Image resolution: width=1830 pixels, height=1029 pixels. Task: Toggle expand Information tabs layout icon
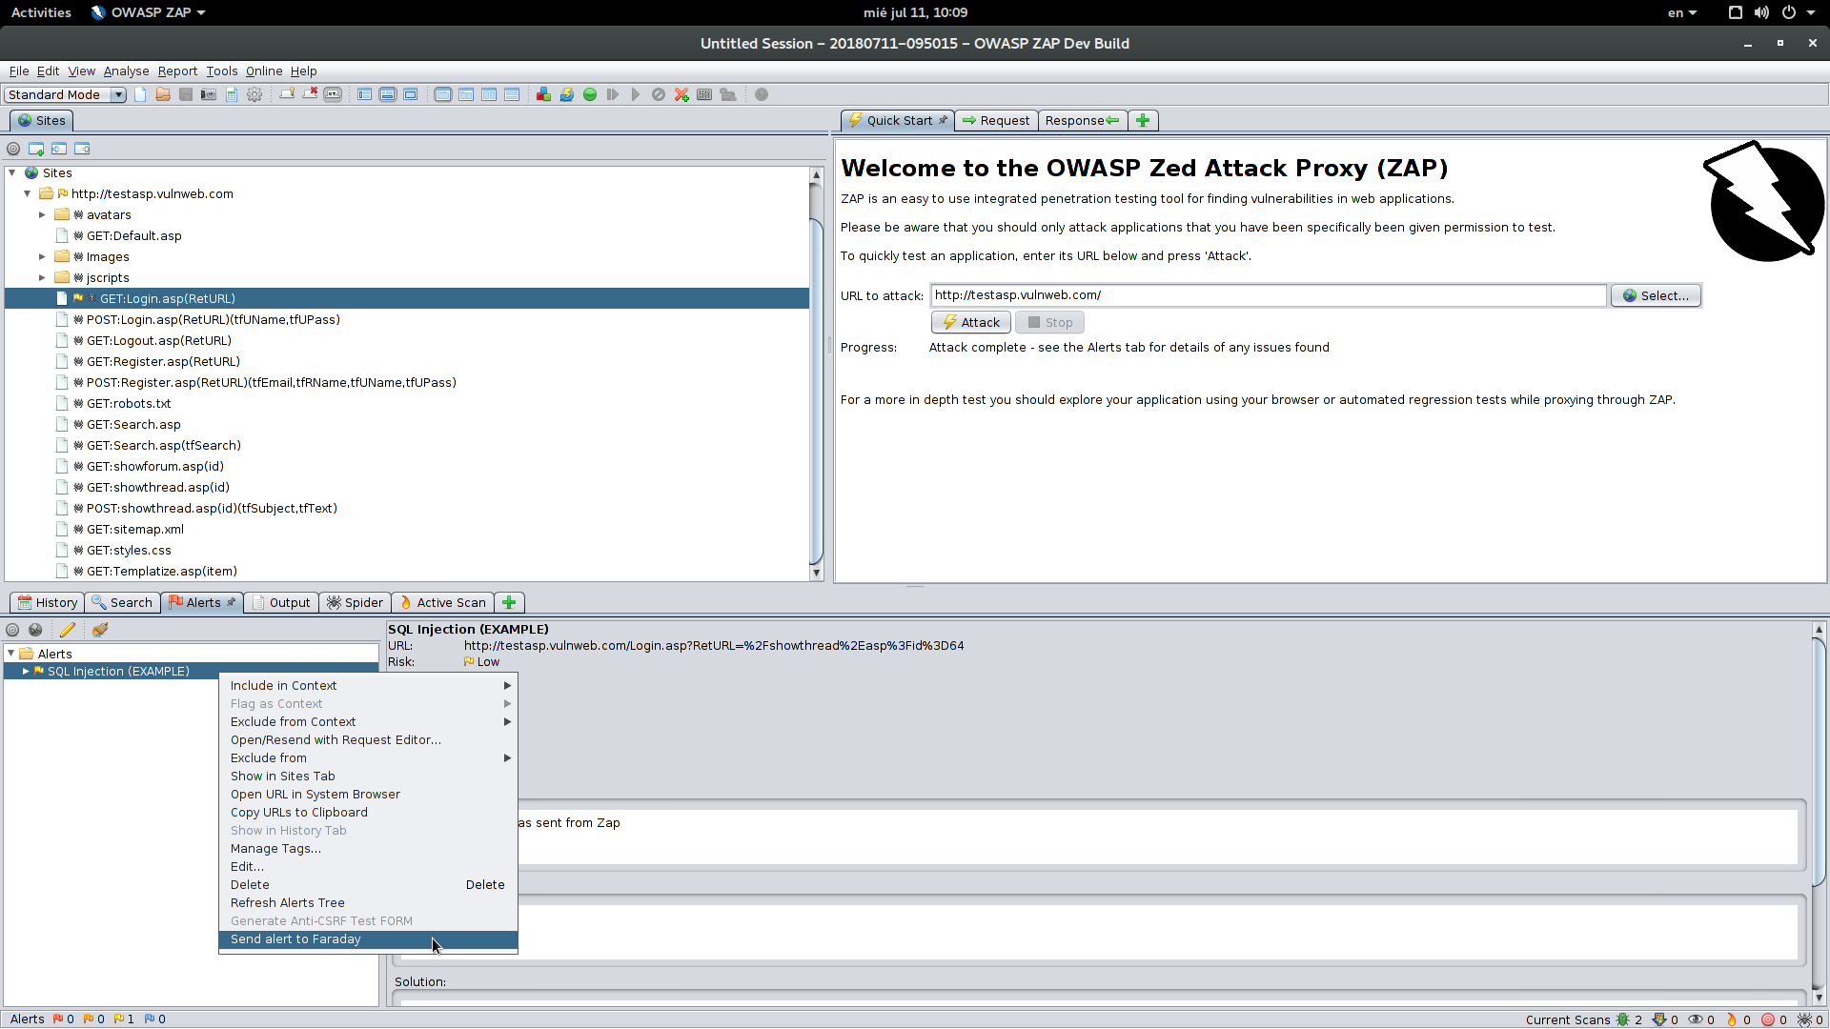(x=388, y=94)
